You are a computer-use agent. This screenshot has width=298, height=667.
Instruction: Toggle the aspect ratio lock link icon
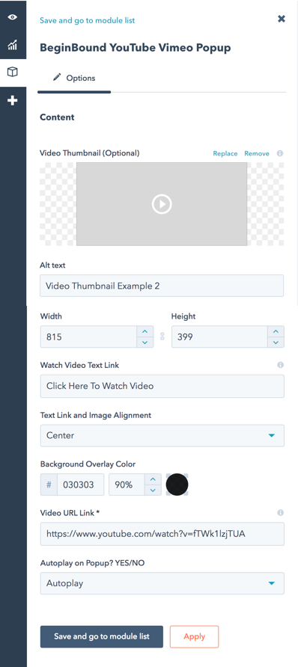(162, 336)
